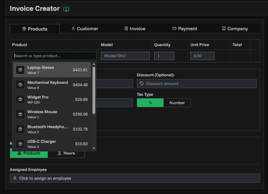Click the product cube icon beside Laptop Sleeve
The image size is (268, 194).
[x=20, y=69]
